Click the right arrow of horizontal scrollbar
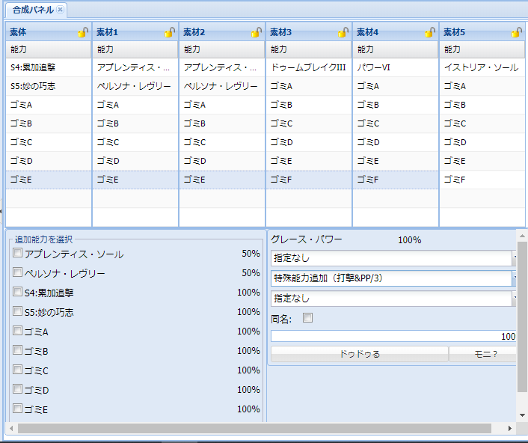This screenshot has height=443, width=528. tap(510, 428)
